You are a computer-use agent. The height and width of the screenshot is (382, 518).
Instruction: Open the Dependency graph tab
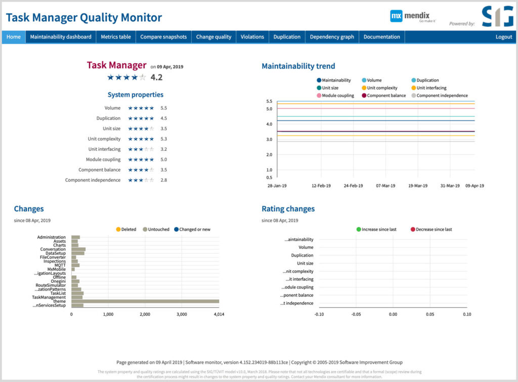[332, 37]
